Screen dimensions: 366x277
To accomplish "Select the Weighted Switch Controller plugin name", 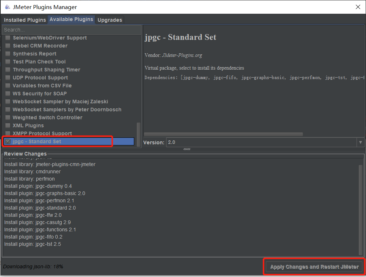I will [48, 117].
